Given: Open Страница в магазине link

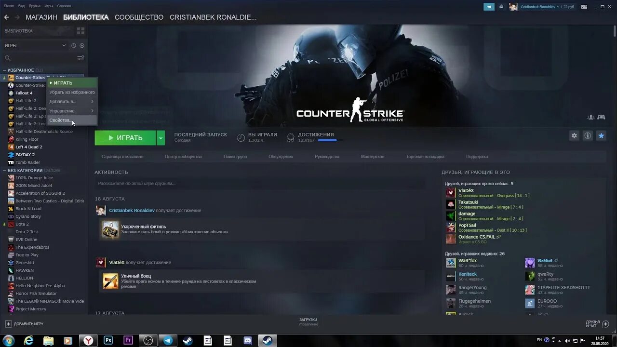Looking at the screenshot, I should click(122, 157).
